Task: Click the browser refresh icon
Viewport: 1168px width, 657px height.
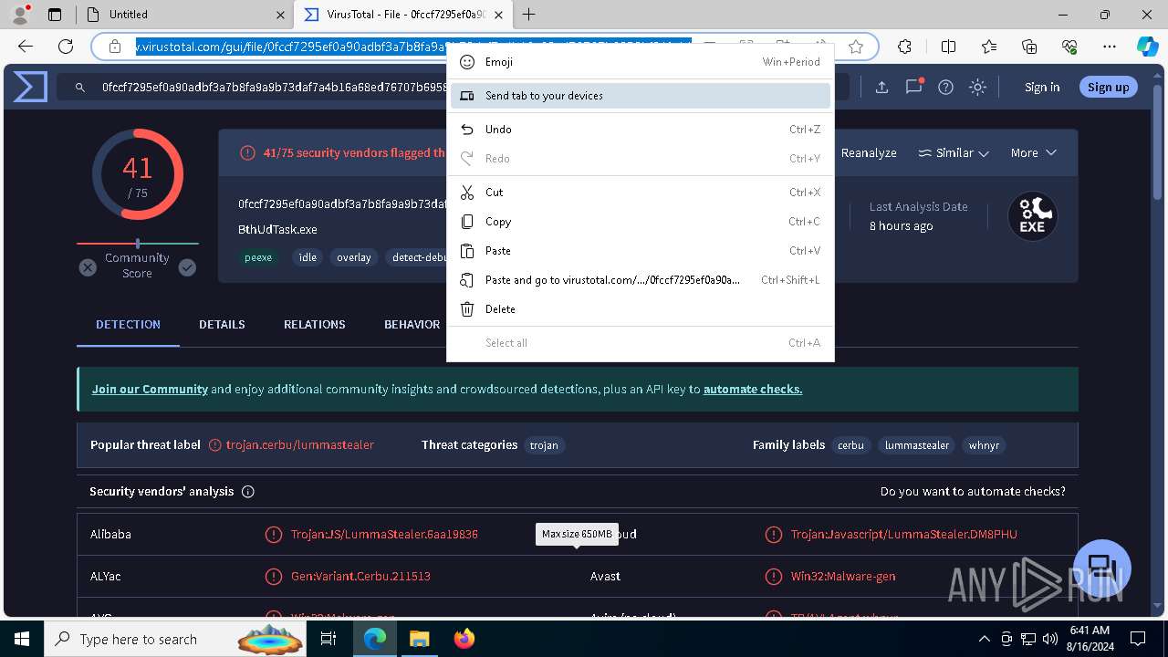Action: (x=66, y=47)
